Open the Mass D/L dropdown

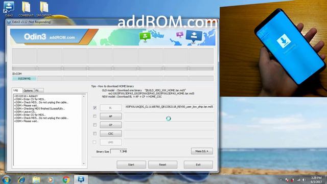pos(202,151)
